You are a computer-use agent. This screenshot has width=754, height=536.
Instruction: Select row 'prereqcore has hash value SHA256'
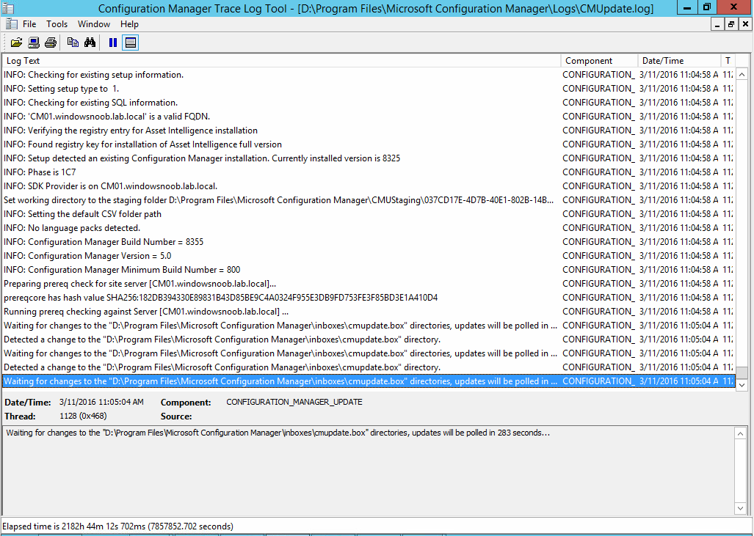tap(369, 297)
